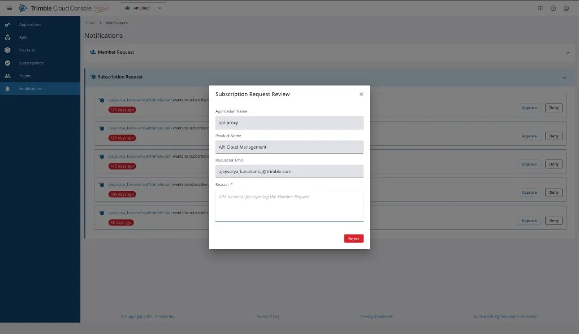The height and width of the screenshot is (334, 579).
Task: Click the Home breadcrumb link
Action: pyautogui.click(x=90, y=23)
